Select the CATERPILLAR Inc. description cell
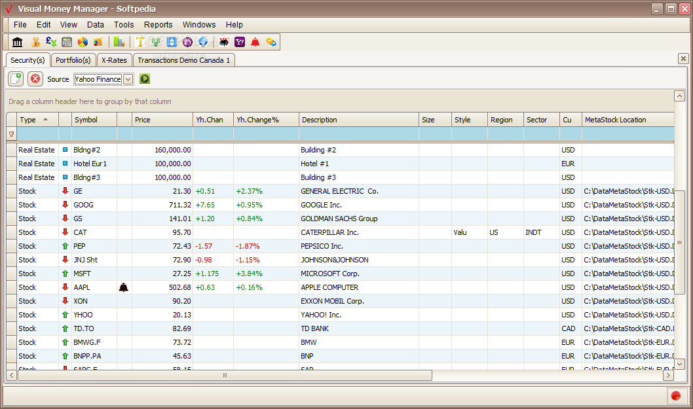693x409 pixels. (x=359, y=232)
